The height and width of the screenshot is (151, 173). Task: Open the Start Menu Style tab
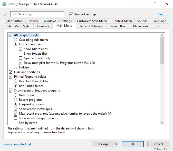pyautogui.click(x=18, y=26)
